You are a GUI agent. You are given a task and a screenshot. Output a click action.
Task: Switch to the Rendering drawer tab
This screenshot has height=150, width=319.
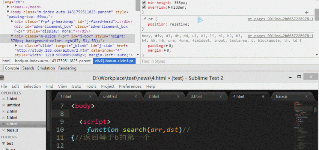tap(67, 68)
